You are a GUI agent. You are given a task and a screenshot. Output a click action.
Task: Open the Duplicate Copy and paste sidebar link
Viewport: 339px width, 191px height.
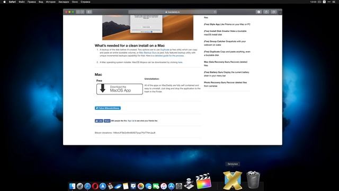tap(227, 53)
